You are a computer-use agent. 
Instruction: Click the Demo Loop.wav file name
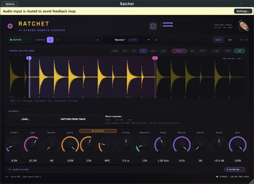click(x=113, y=116)
